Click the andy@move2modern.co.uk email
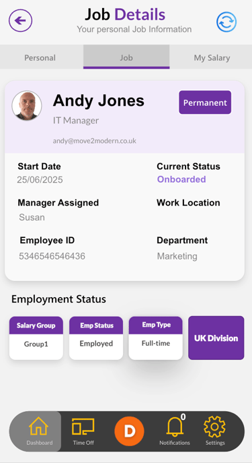The height and width of the screenshot is (463, 252). pyautogui.click(x=95, y=141)
